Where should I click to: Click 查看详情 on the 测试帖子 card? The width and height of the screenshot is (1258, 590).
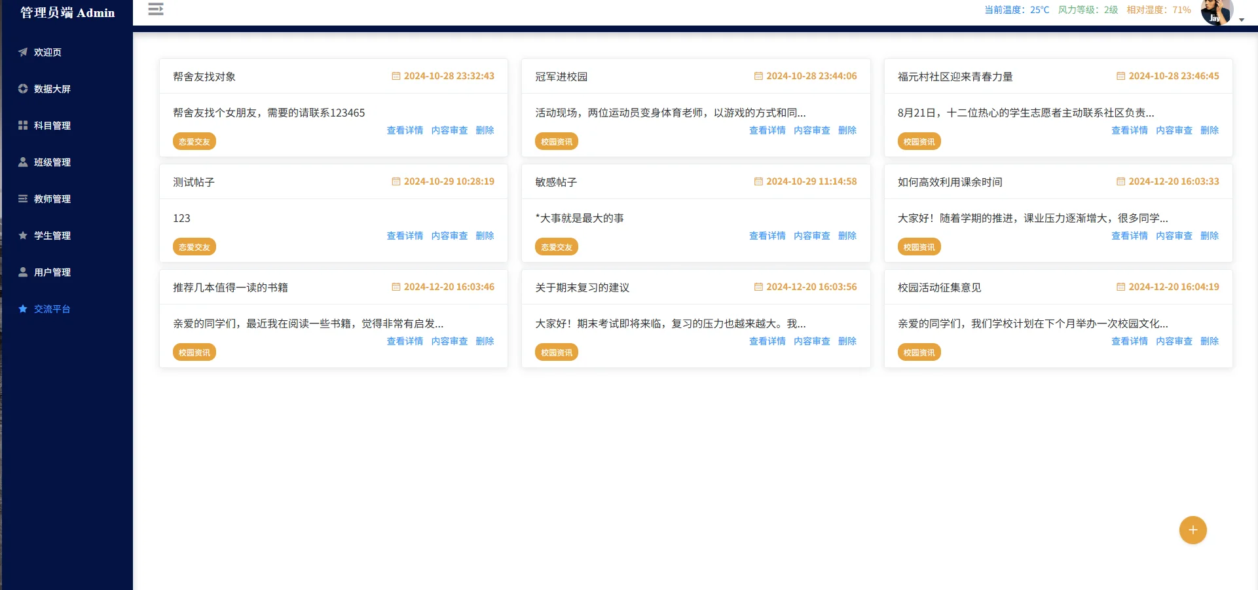tap(404, 236)
